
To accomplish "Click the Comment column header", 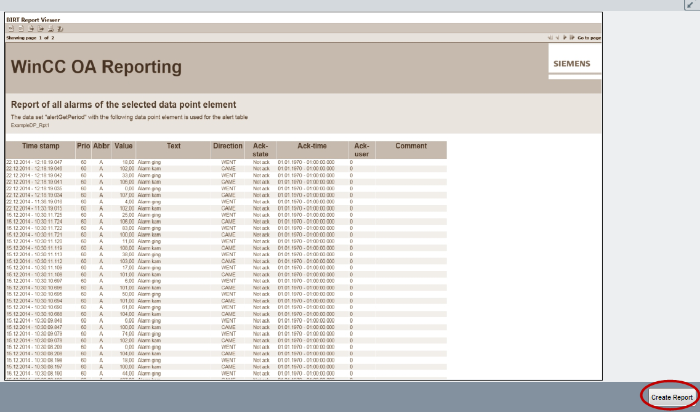I will (411, 150).
